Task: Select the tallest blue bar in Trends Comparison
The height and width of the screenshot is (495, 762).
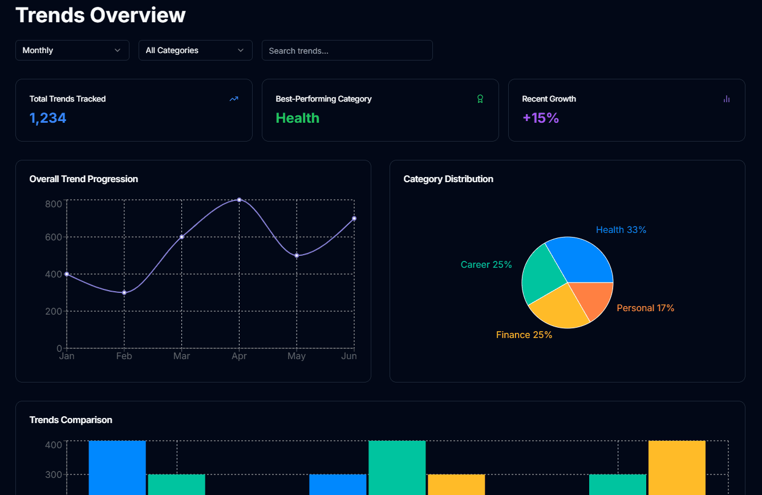Action: (117, 467)
